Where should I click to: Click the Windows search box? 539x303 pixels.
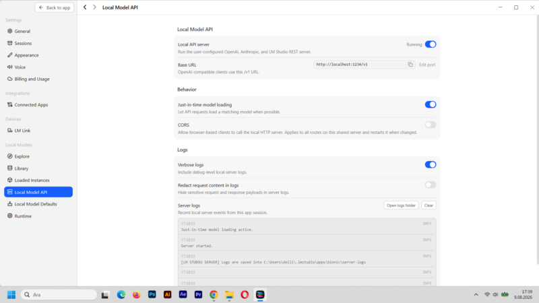click(x=59, y=295)
